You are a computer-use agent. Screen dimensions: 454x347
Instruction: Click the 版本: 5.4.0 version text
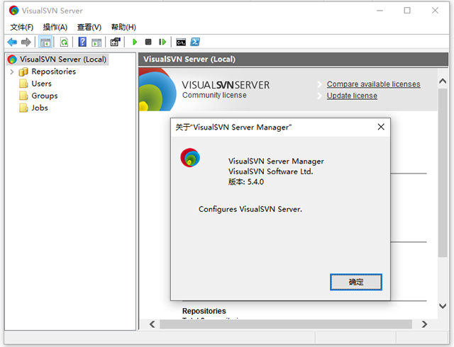tap(246, 182)
